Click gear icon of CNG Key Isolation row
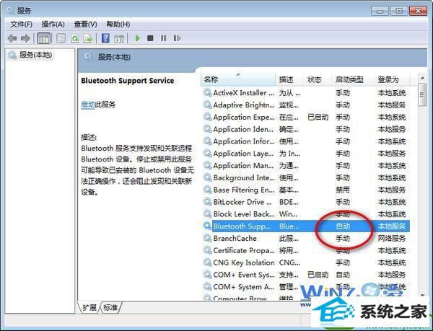The image size is (433, 331). pos(207,262)
